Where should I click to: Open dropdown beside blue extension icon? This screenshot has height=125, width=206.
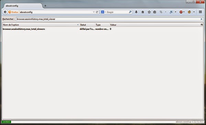coord(175,12)
